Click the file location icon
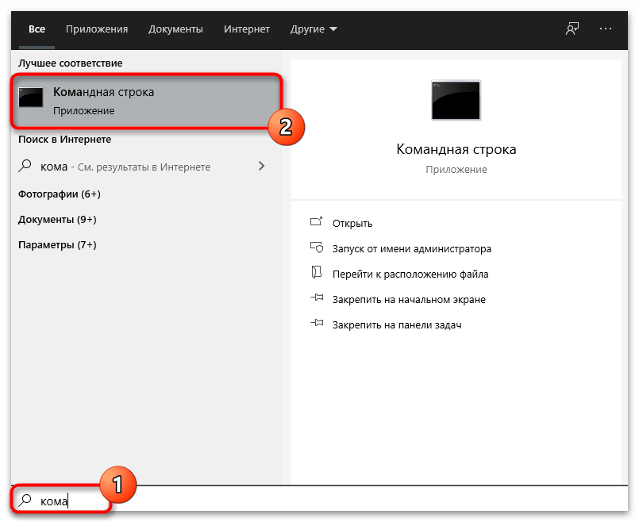The height and width of the screenshot is (522, 639). [317, 274]
